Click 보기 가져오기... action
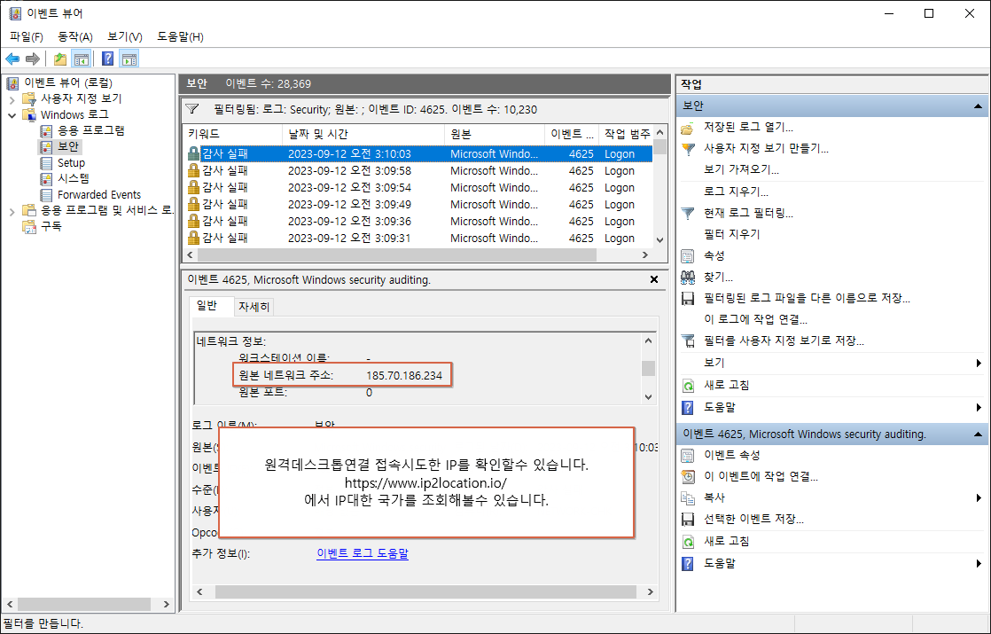The height and width of the screenshot is (634, 991). click(741, 170)
